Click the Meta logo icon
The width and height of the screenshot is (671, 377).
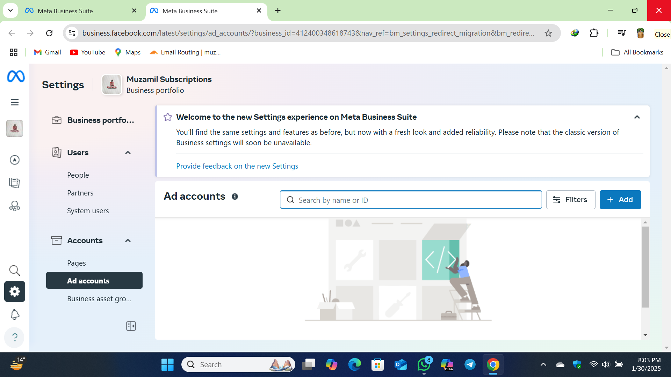[x=16, y=76]
